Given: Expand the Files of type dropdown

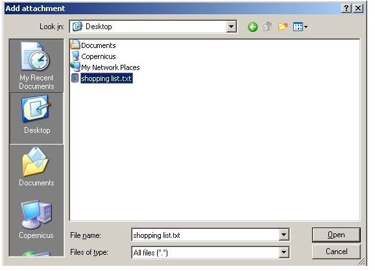Looking at the screenshot, I should (x=284, y=252).
